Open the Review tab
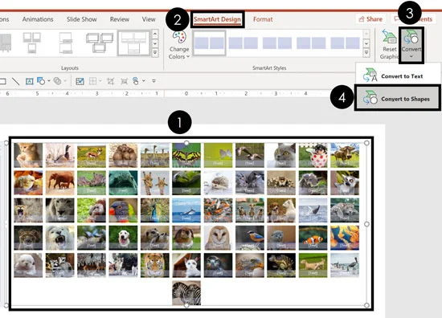Image resolution: width=442 pixels, height=318 pixels. [x=120, y=19]
